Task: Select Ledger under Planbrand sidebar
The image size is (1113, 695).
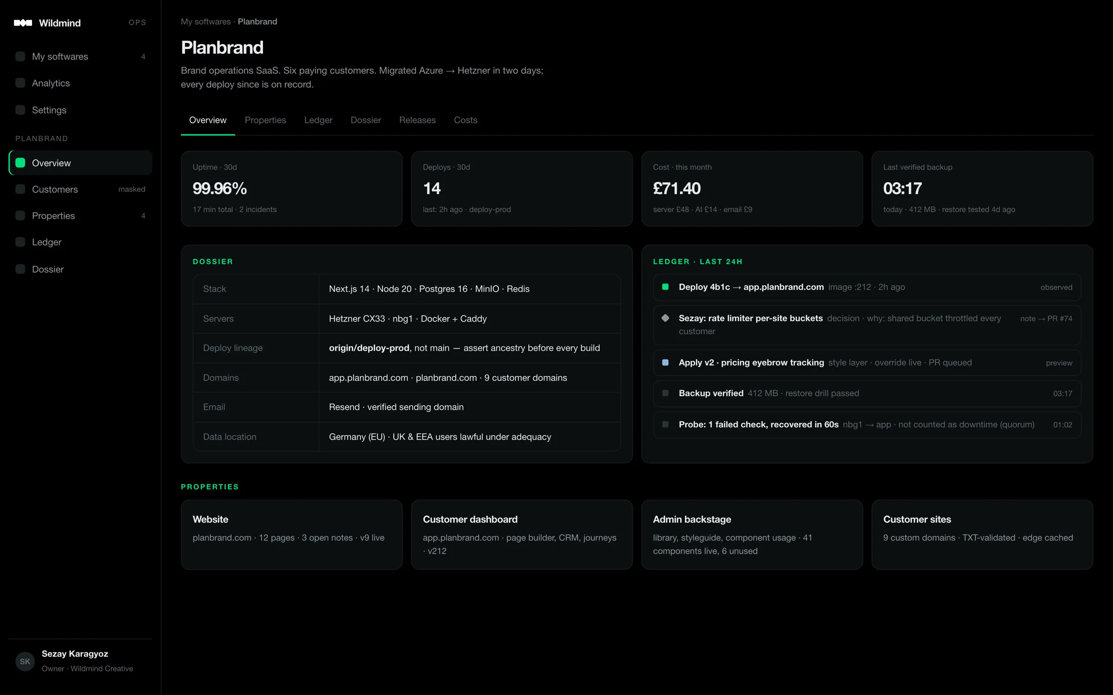Action: (x=80, y=242)
